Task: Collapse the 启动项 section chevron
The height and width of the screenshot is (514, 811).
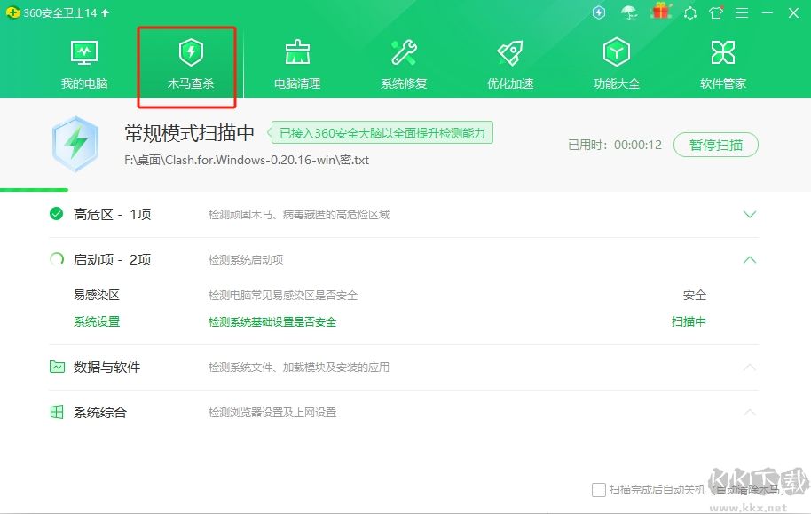Action: point(750,260)
